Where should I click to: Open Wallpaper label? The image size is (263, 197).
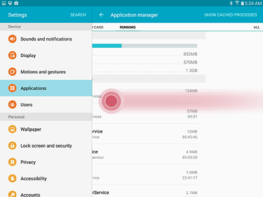(31, 129)
